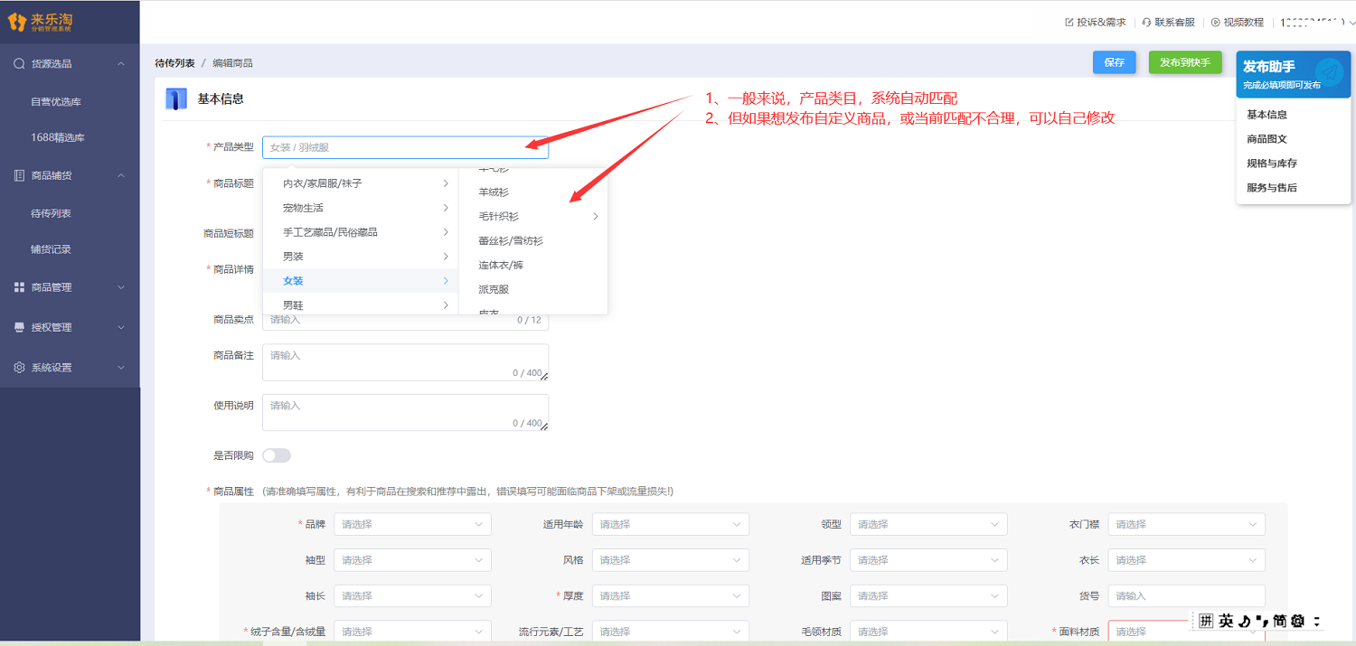Open 1688精选库 in sidebar
The image size is (1356, 646).
[x=58, y=138]
